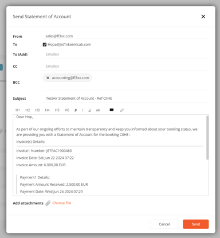This screenshot has width=220, height=238.
Task: Click the From address field
Action: point(125,36)
